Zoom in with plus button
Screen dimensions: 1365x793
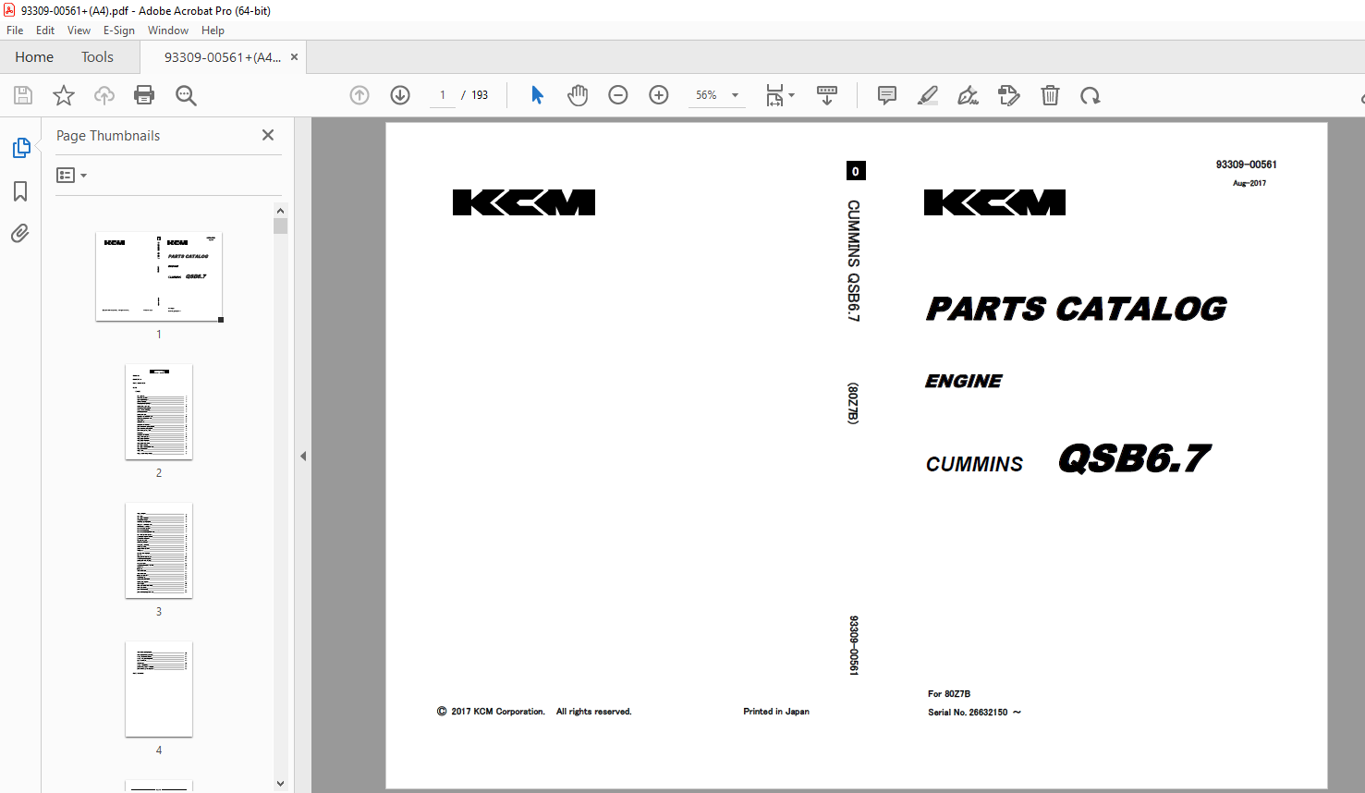click(x=659, y=95)
